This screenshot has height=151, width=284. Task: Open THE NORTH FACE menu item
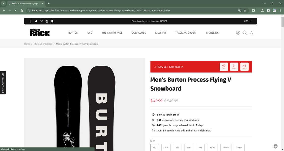click(112, 33)
